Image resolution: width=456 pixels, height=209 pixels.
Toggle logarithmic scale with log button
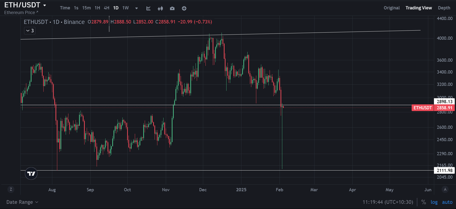coord(434,202)
